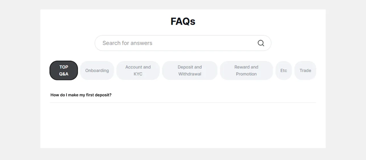This screenshot has height=160, width=366.
Task: Click the dark highlighted TOP Q&A pill
Action: click(x=64, y=70)
